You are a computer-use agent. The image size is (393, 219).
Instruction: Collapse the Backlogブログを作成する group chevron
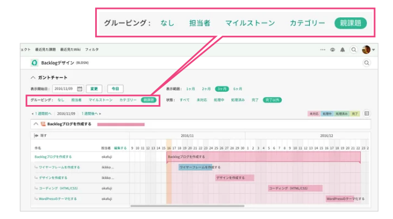click(x=36, y=124)
